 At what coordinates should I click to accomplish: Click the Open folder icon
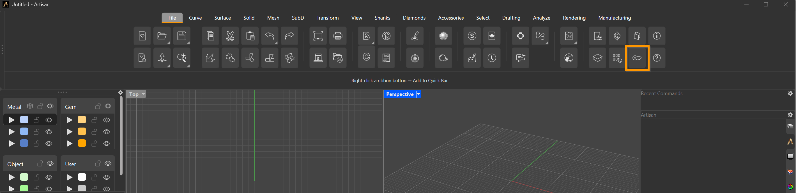click(x=162, y=36)
